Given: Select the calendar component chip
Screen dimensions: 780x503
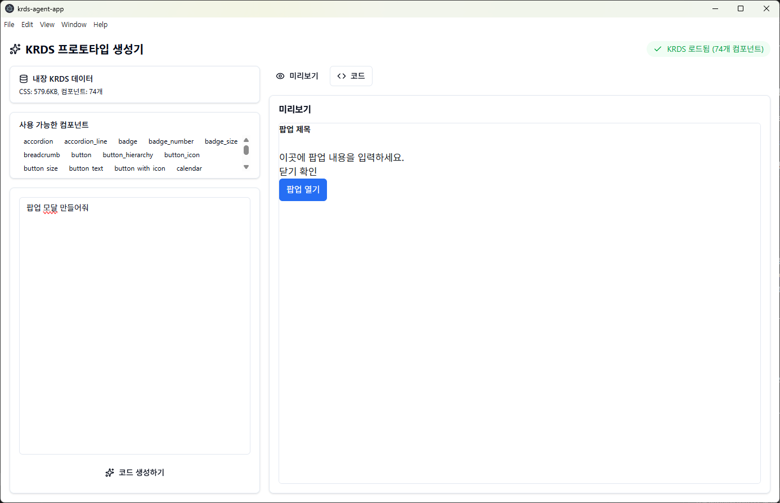Looking at the screenshot, I should 189,168.
